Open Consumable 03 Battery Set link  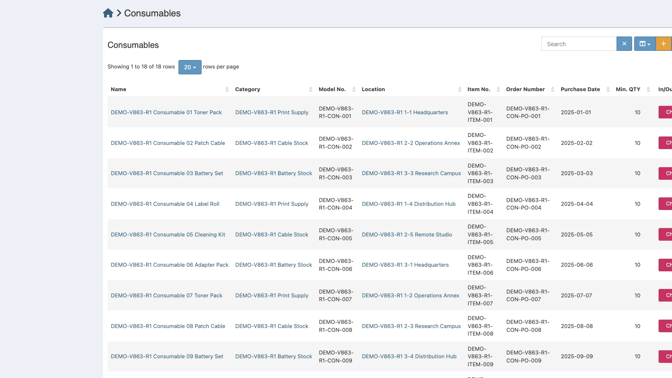pos(167,173)
